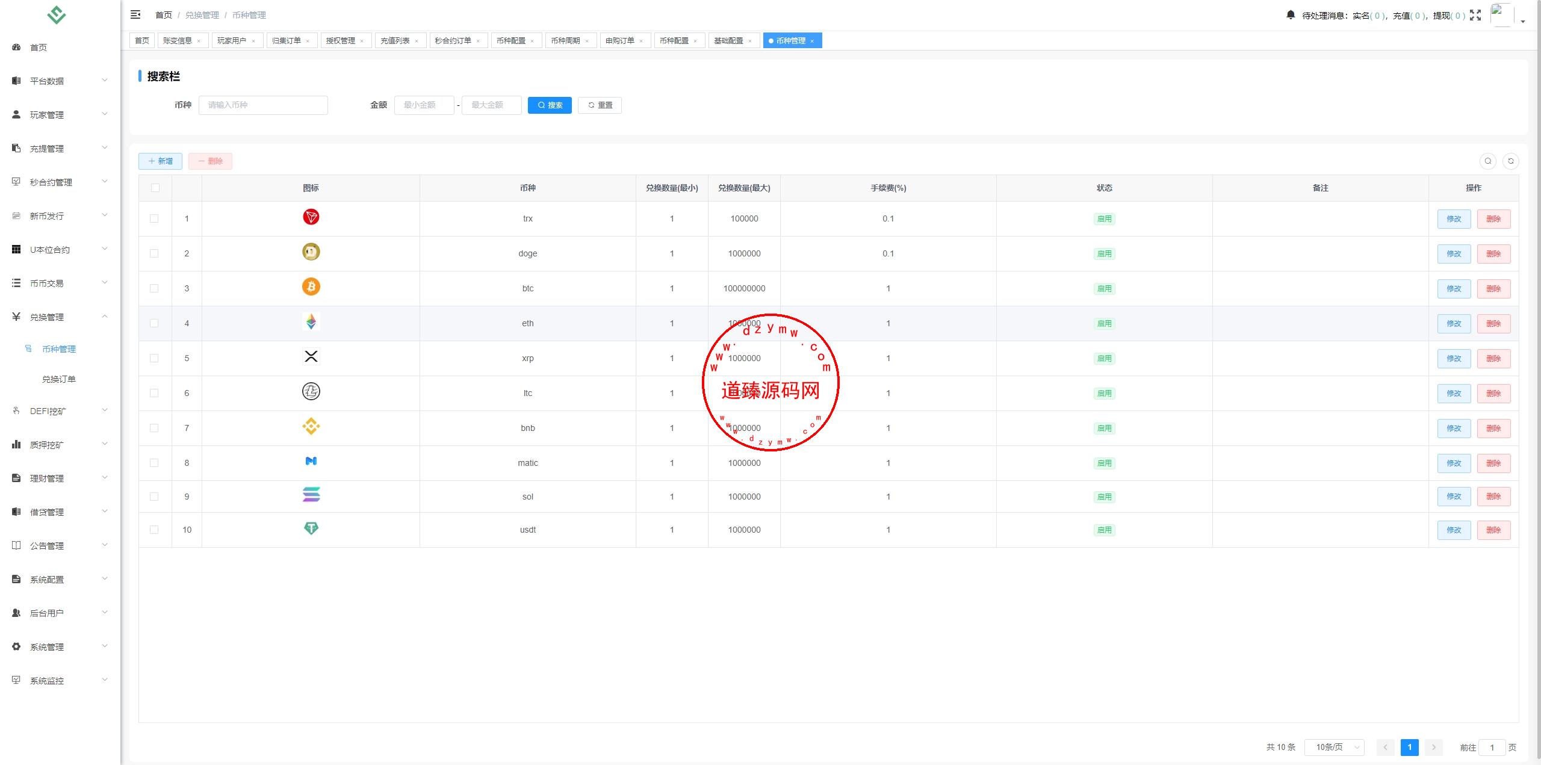Close the 玩家用户 tab
The height and width of the screenshot is (765, 1541).
(x=253, y=41)
